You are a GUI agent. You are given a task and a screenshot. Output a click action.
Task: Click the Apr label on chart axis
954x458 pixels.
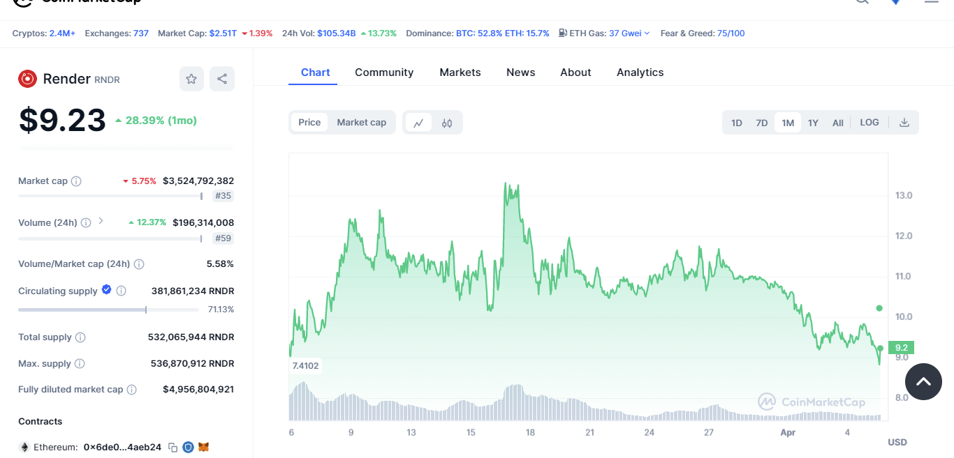788,432
